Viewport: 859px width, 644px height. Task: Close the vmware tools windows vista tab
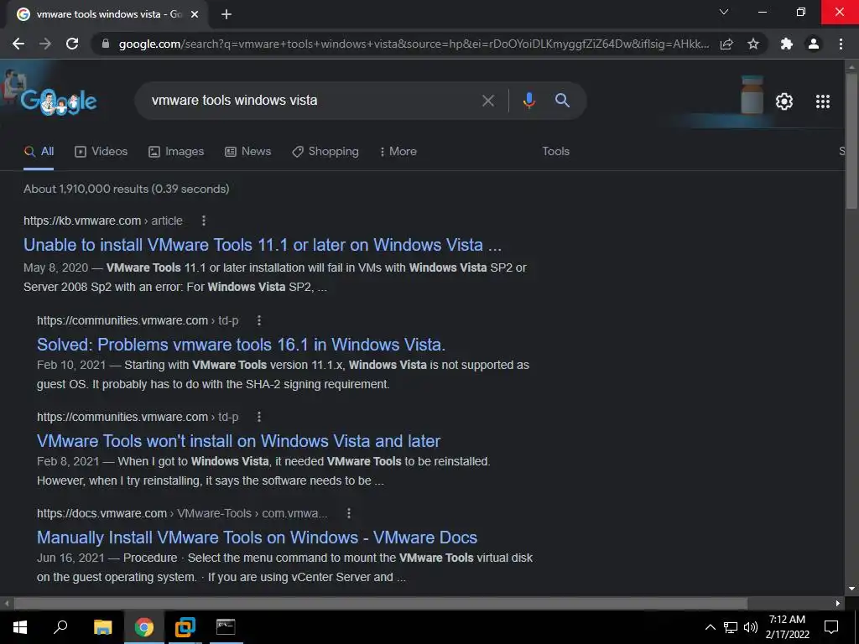[194, 14]
